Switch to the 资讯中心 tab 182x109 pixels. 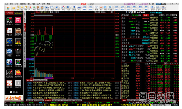pos(18,13)
